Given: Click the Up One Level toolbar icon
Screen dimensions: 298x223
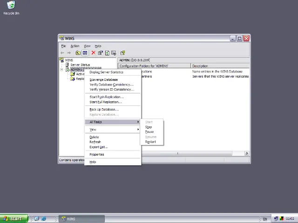Looking at the screenshot, I should (78, 53).
